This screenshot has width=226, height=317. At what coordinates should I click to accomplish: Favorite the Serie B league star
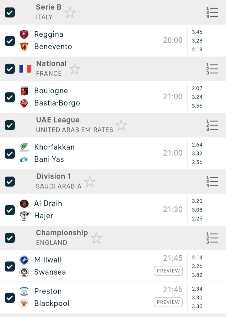(70, 13)
